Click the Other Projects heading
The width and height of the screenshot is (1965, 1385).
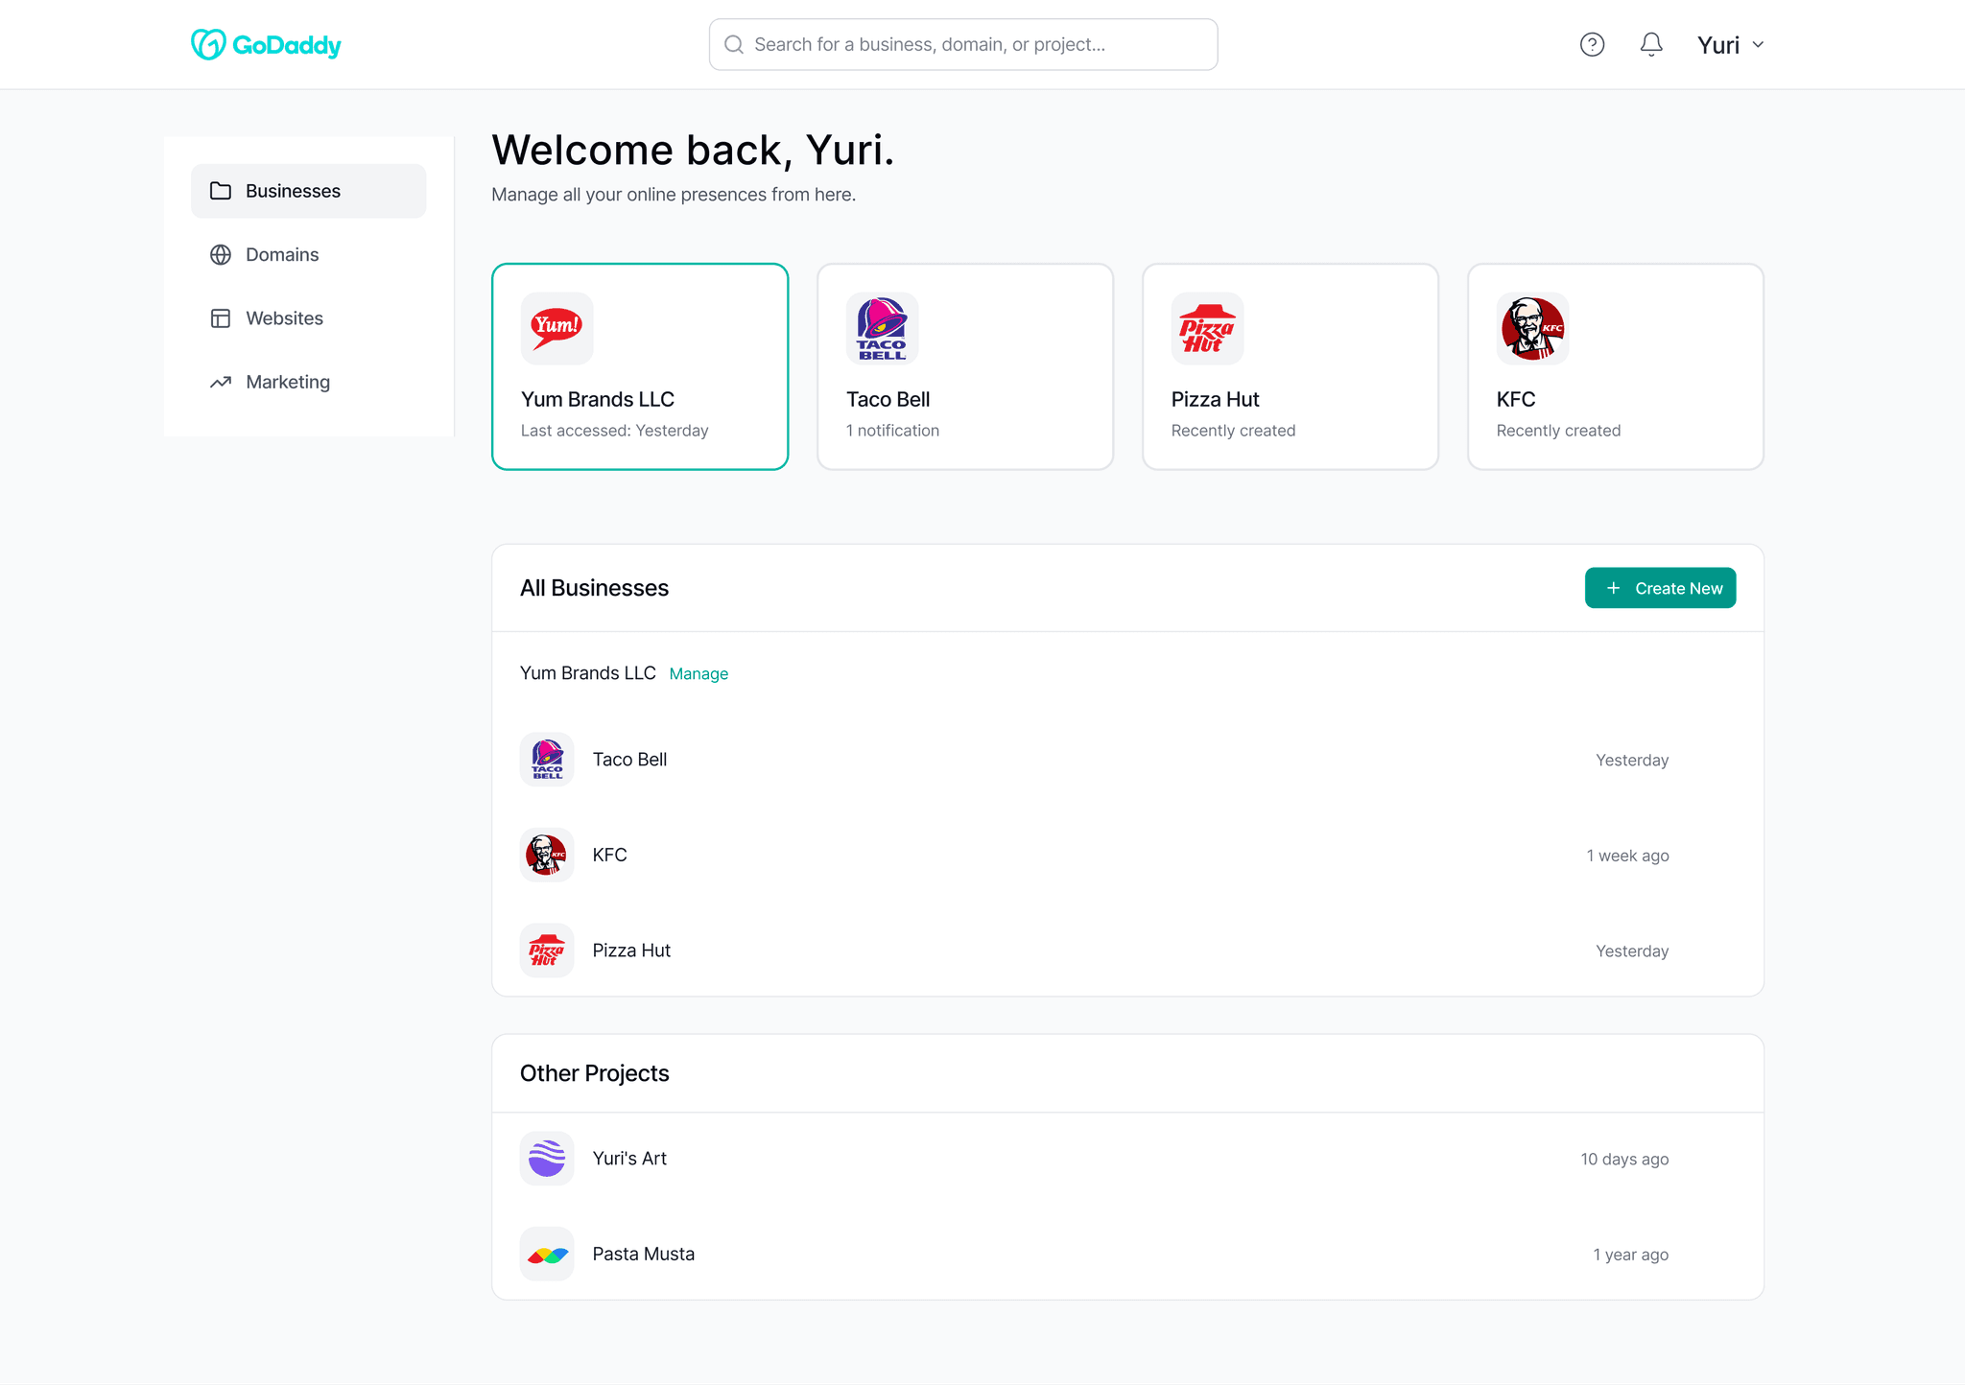(594, 1073)
